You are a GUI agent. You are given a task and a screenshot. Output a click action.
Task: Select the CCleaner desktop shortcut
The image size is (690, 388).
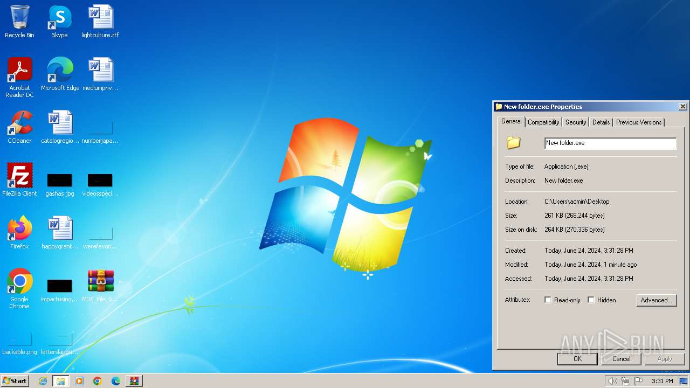tap(19, 127)
